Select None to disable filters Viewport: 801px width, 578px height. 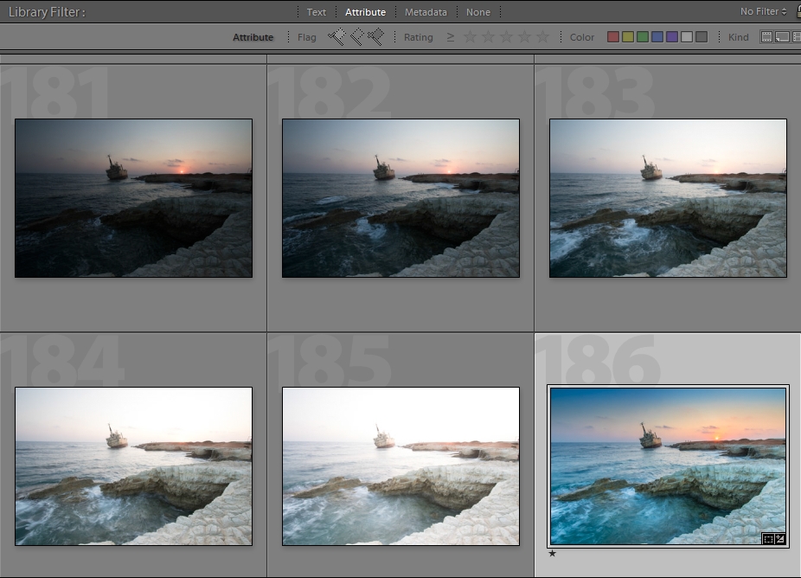pos(477,12)
